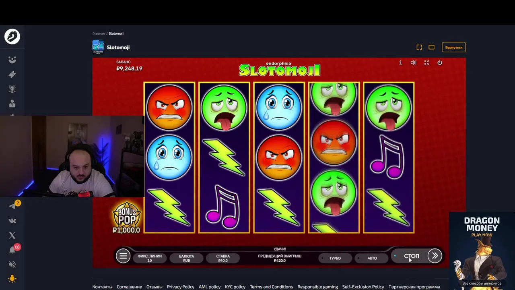The image size is (515, 290).
Task: Open the Ставка ₽40.0 bet selector
Action: tap(223, 258)
